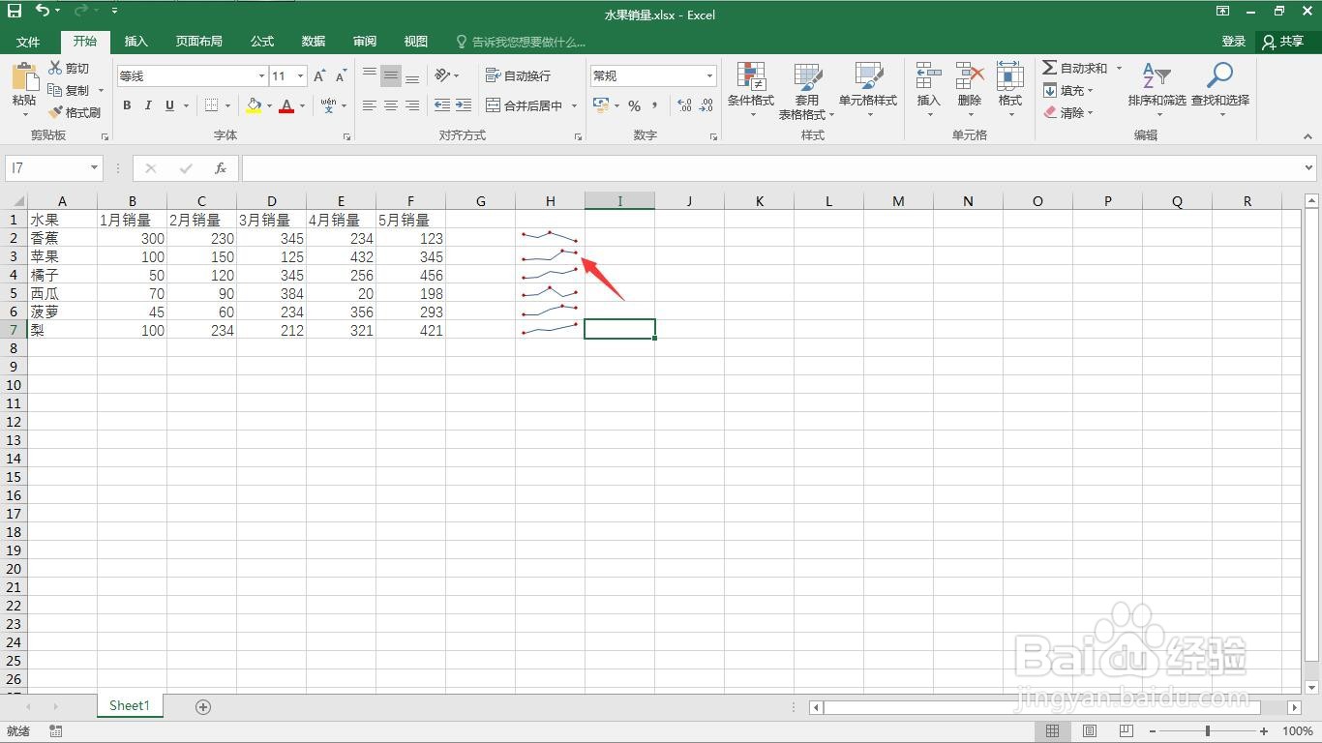Apply the yellow fill color swatch

254,105
